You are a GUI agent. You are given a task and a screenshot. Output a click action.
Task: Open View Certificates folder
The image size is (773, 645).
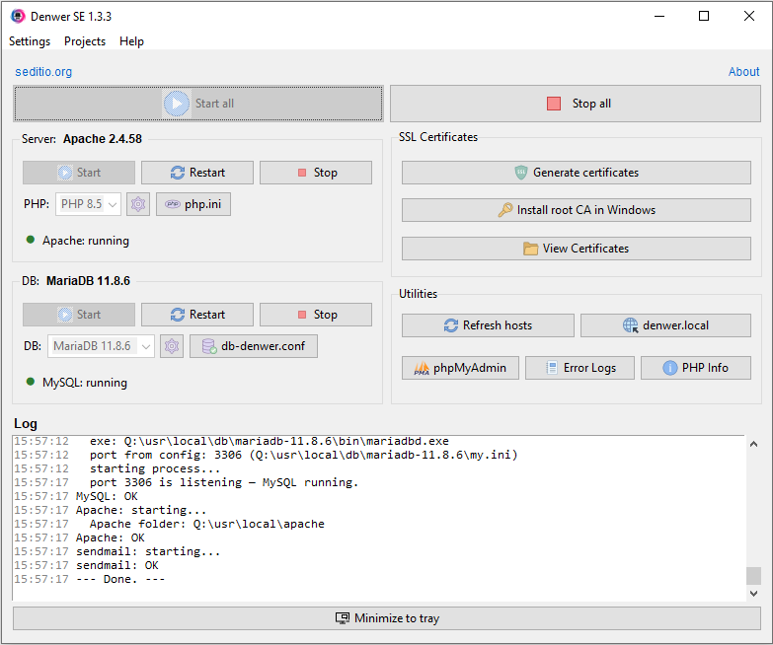[x=577, y=249]
